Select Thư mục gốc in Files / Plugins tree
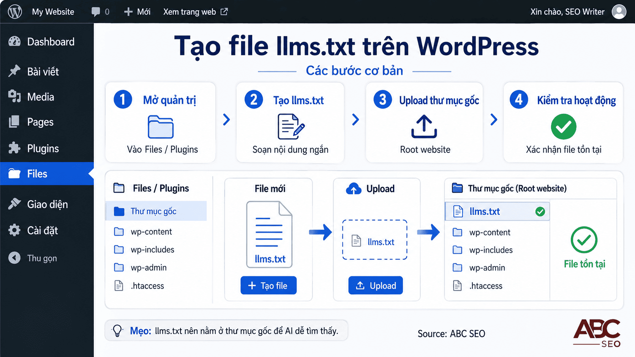 coord(156,211)
